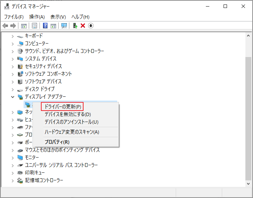
Task: Collapse the ディスプレイ アダプター node
Action: pos(12,97)
